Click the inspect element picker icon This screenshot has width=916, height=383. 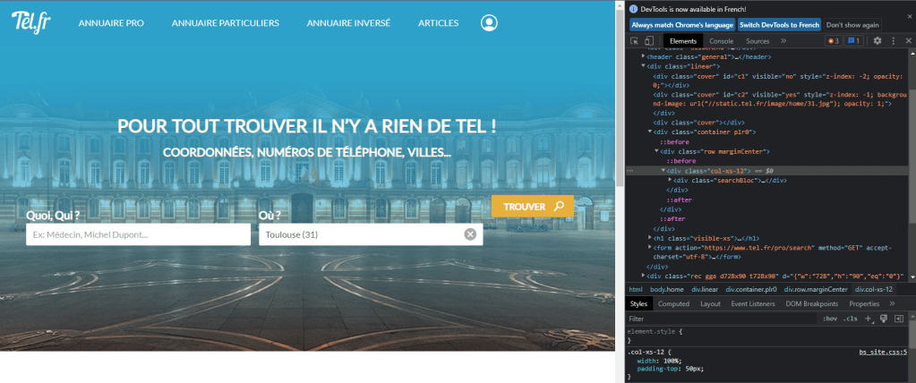tap(635, 41)
